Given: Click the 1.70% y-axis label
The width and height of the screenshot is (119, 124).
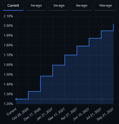Looking at the screenshot, I should 8,55.
